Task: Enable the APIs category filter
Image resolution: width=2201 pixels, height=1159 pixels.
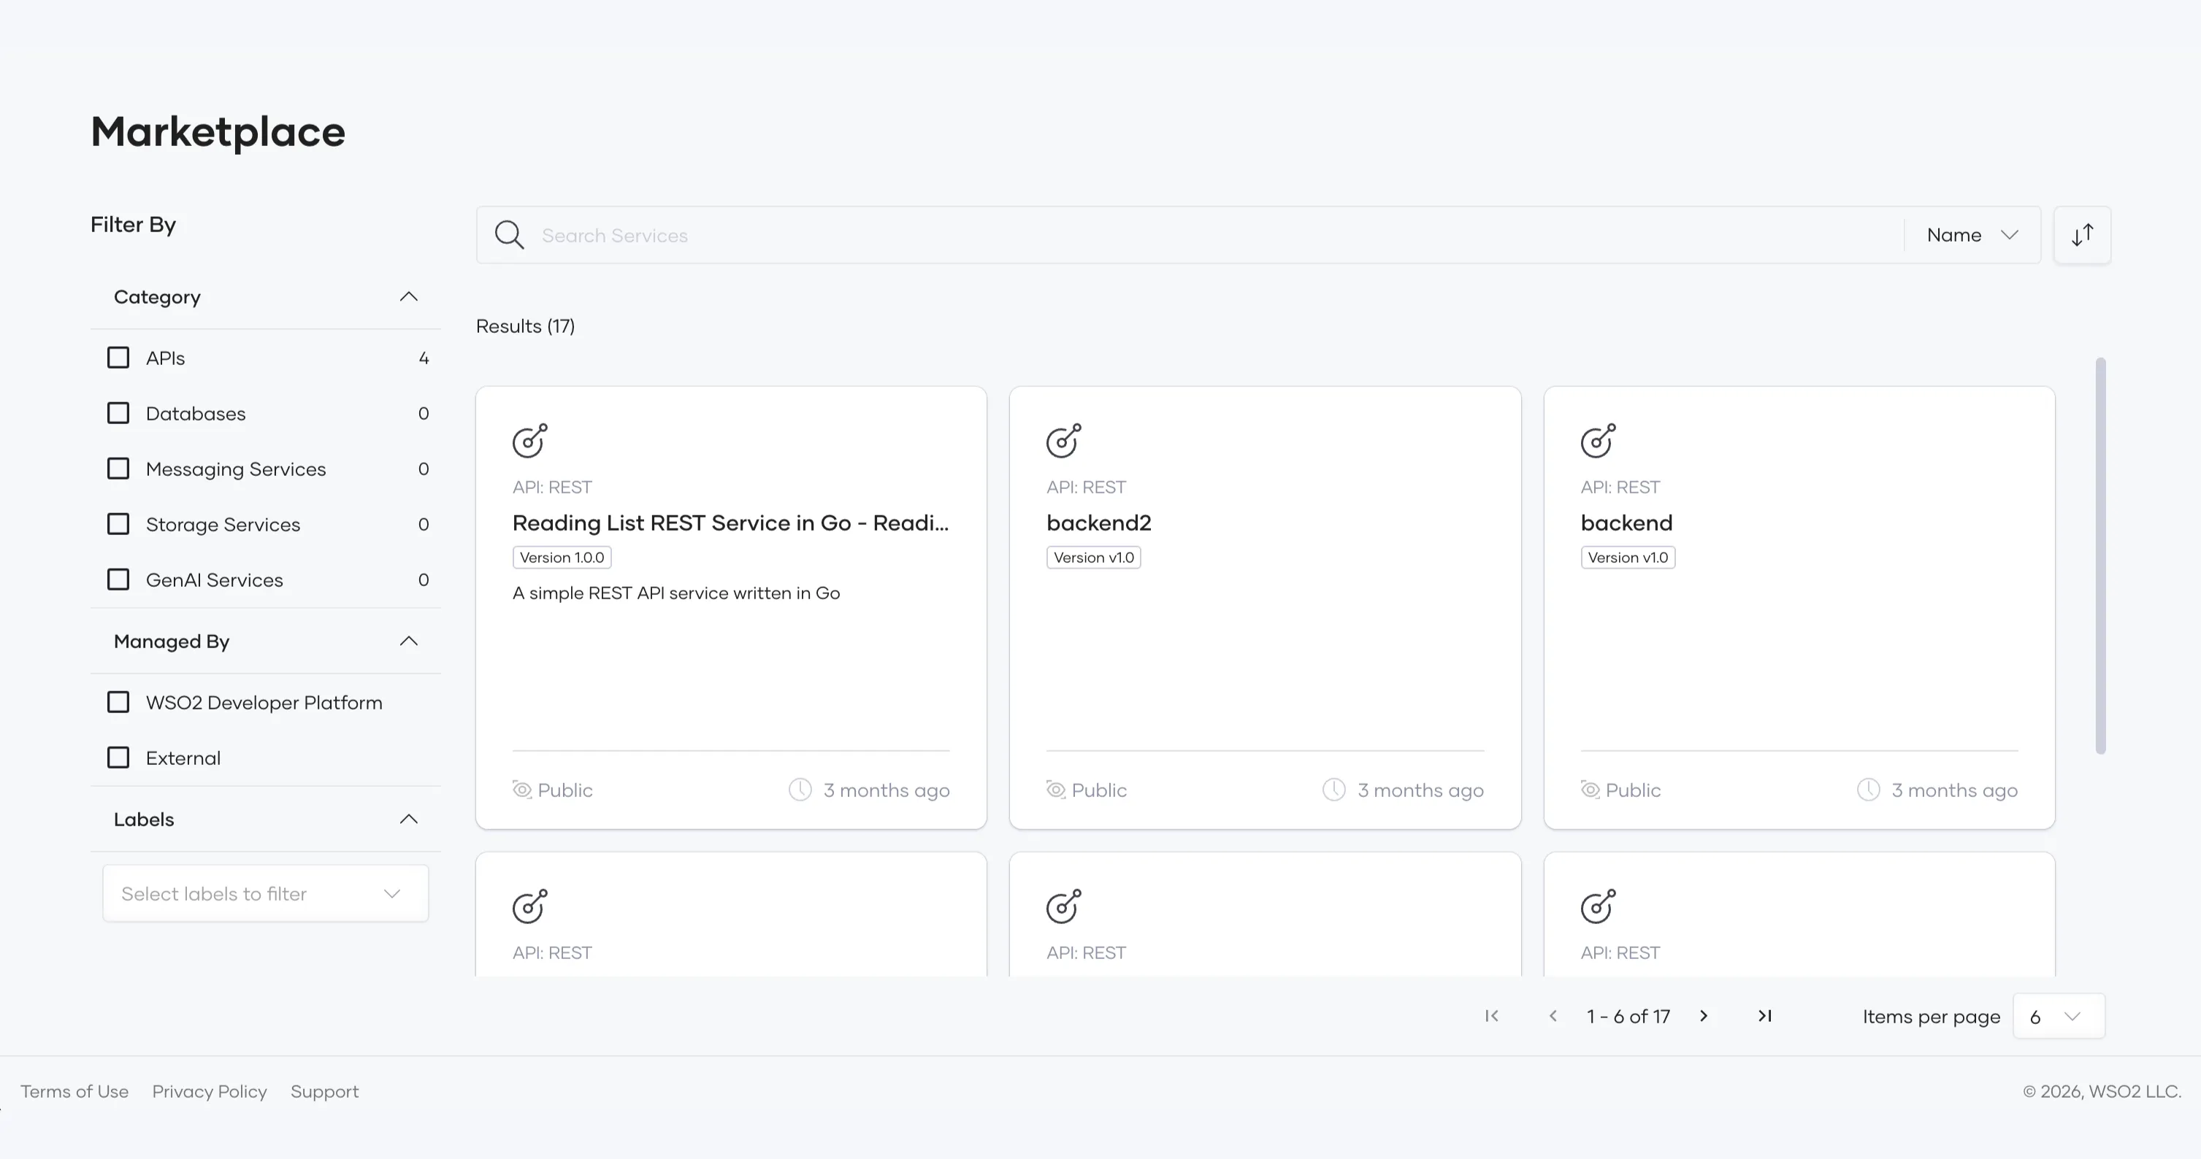Action: click(x=118, y=357)
